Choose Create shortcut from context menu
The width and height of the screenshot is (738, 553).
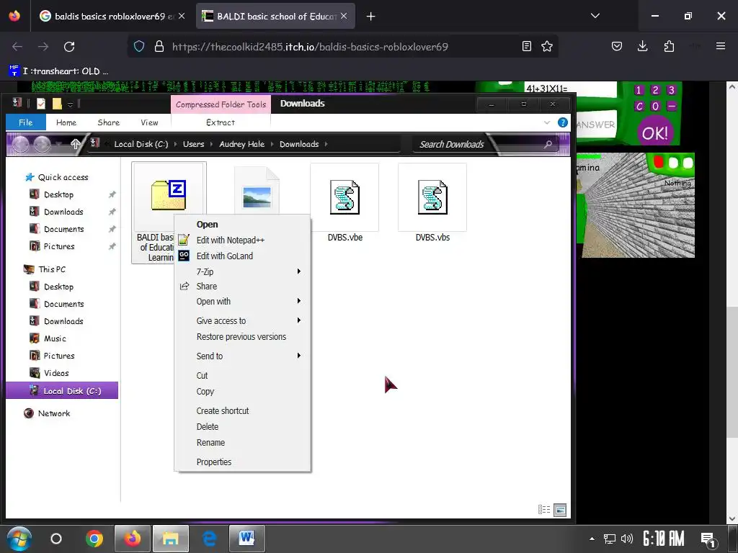[x=242, y=410]
